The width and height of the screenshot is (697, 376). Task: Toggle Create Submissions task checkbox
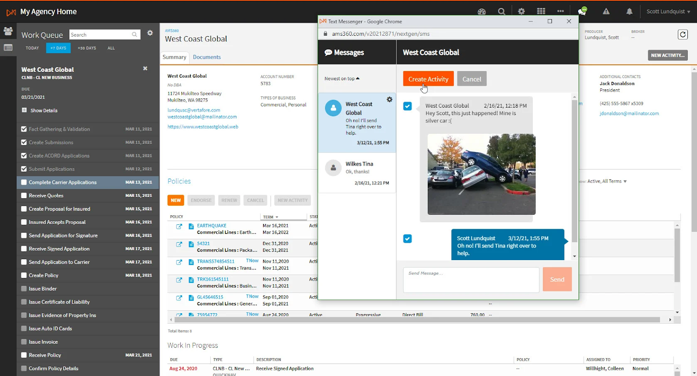pyautogui.click(x=24, y=142)
